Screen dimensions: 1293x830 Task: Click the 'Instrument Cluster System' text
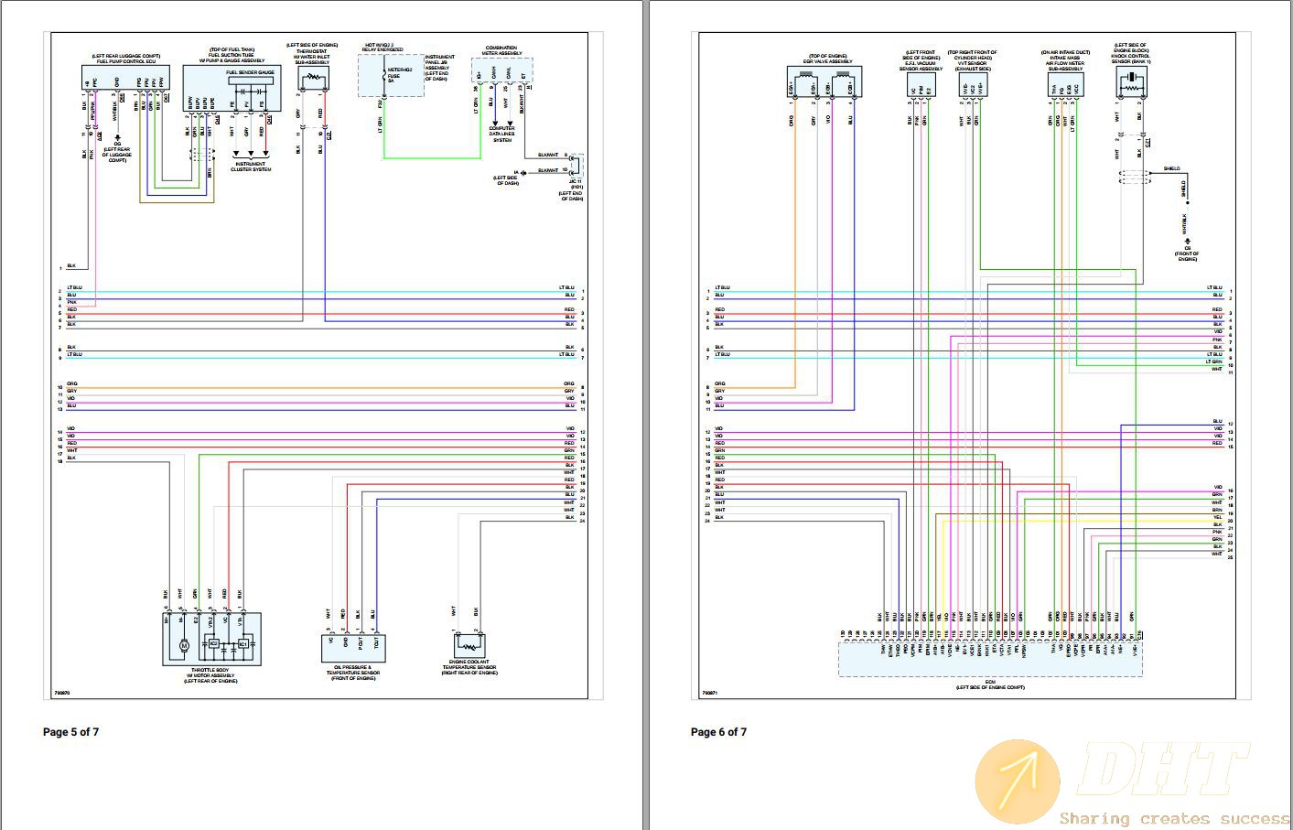pos(250,167)
